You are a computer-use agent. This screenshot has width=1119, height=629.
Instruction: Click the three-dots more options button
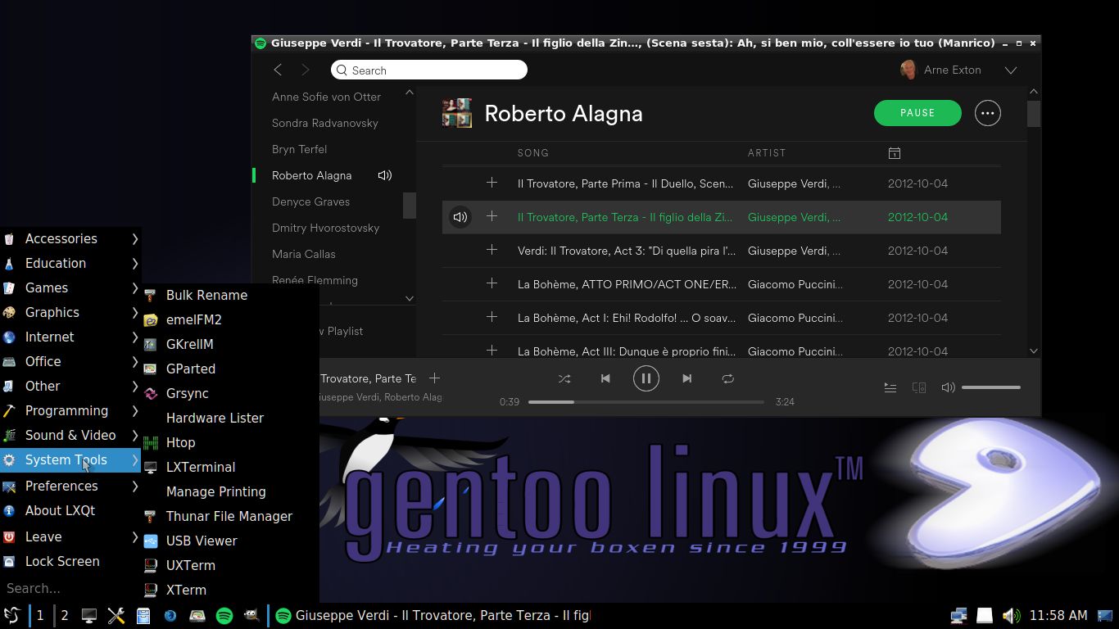(x=987, y=113)
